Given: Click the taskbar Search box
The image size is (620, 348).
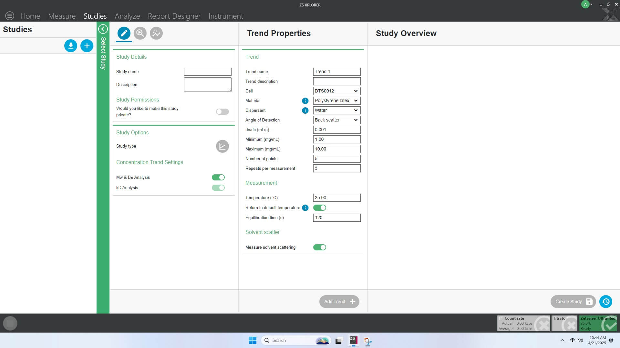Looking at the screenshot, I should (x=296, y=340).
